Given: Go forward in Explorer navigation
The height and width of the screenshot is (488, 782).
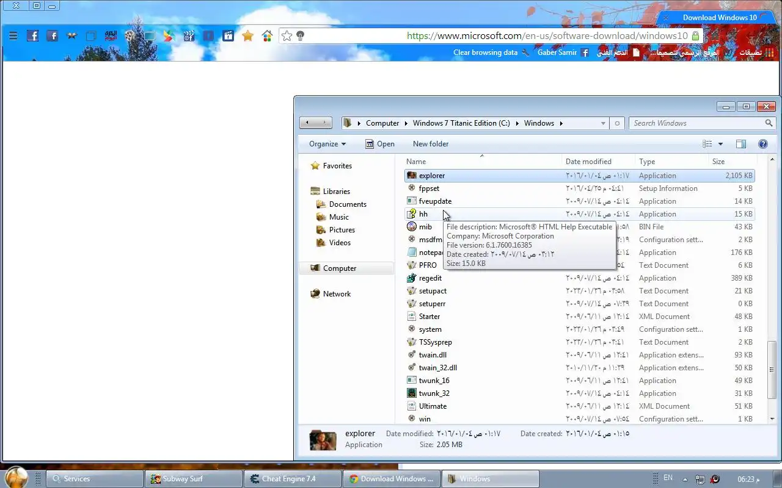Looking at the screenshot, I should click(x=324, y=123).
